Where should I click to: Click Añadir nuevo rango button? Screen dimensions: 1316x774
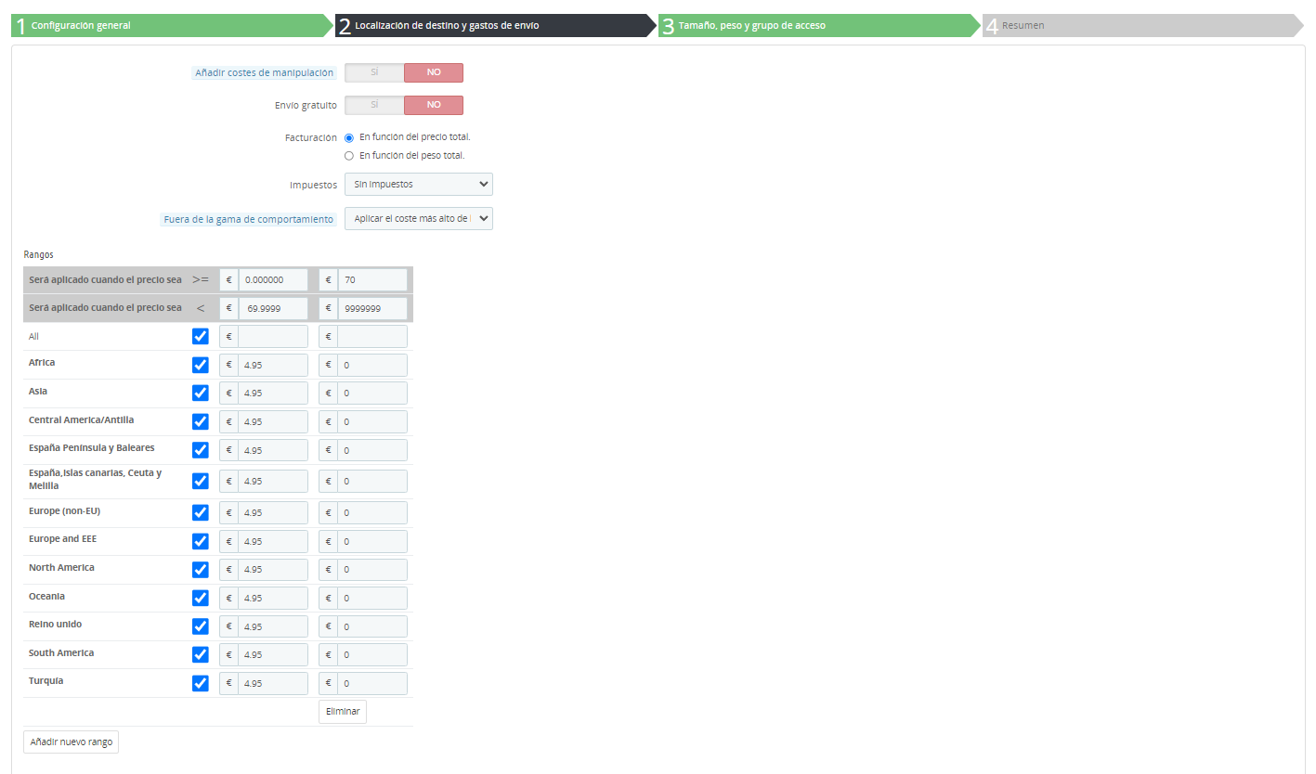(x=71, y=742)
